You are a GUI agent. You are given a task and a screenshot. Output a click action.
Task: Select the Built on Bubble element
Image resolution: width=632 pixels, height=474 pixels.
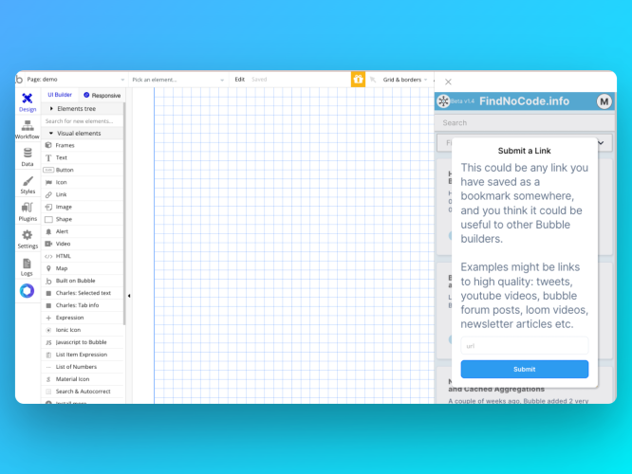[x=83, y=281]
